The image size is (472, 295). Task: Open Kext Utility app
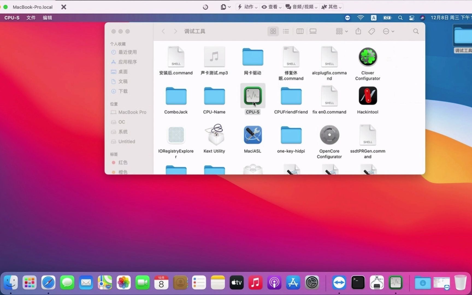click(214, 135)
